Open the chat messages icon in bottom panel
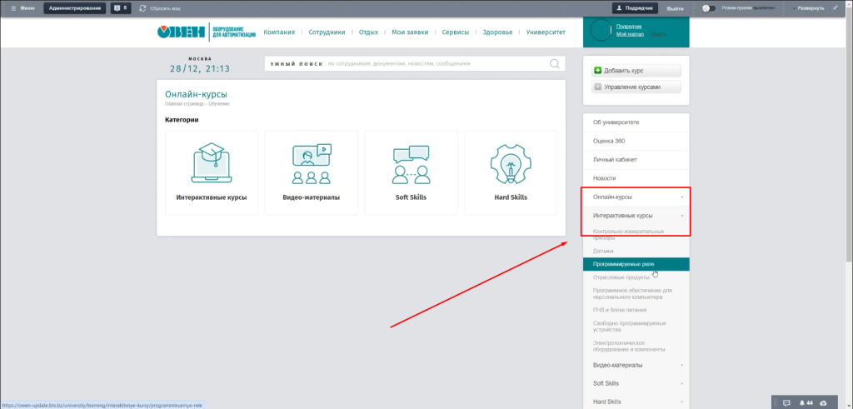This screenshot has width=853, height=409. point(786,402)
